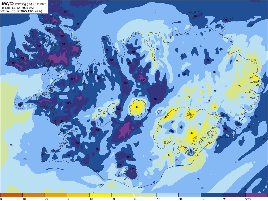Click the pale blue 70–80 legend swatch
268x201 pixels.
click(167, 195)
